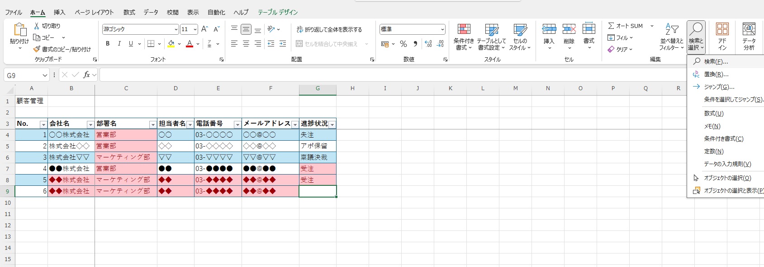Click the Paste (貼り付け) clipboard icon
764x267 pixels.
19,30
